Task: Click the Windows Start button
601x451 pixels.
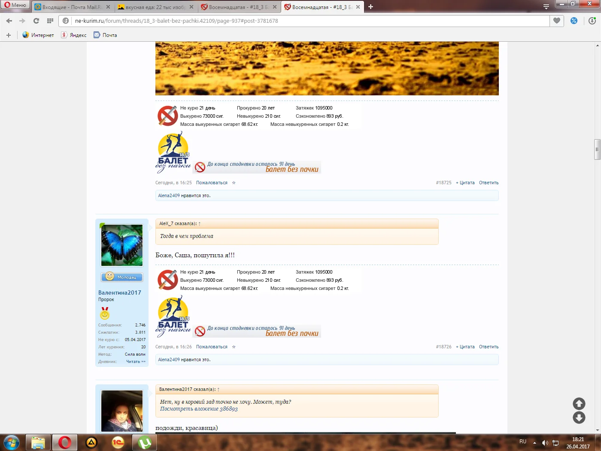Action: (x=12, y=442)
